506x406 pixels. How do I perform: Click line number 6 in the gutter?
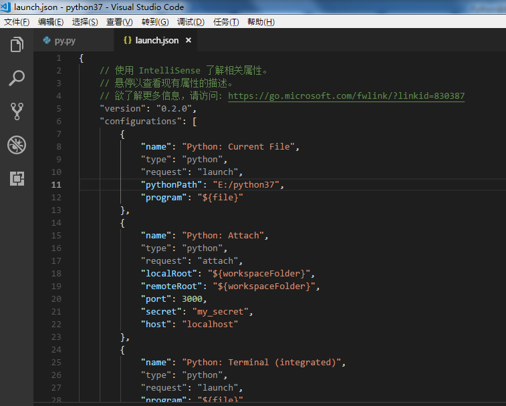[x=59, y=122]
